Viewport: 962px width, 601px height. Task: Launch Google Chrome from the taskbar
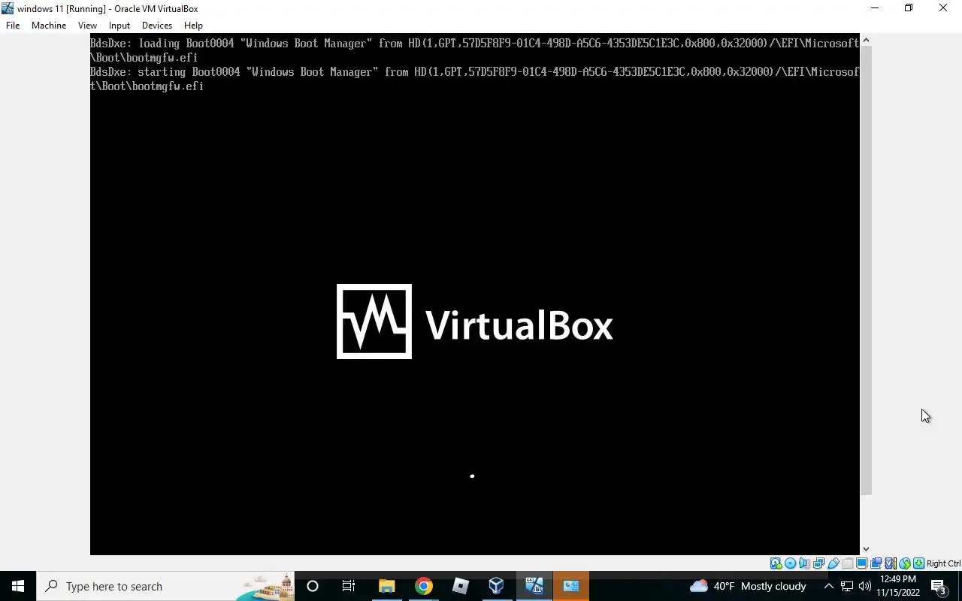(424, 586)
